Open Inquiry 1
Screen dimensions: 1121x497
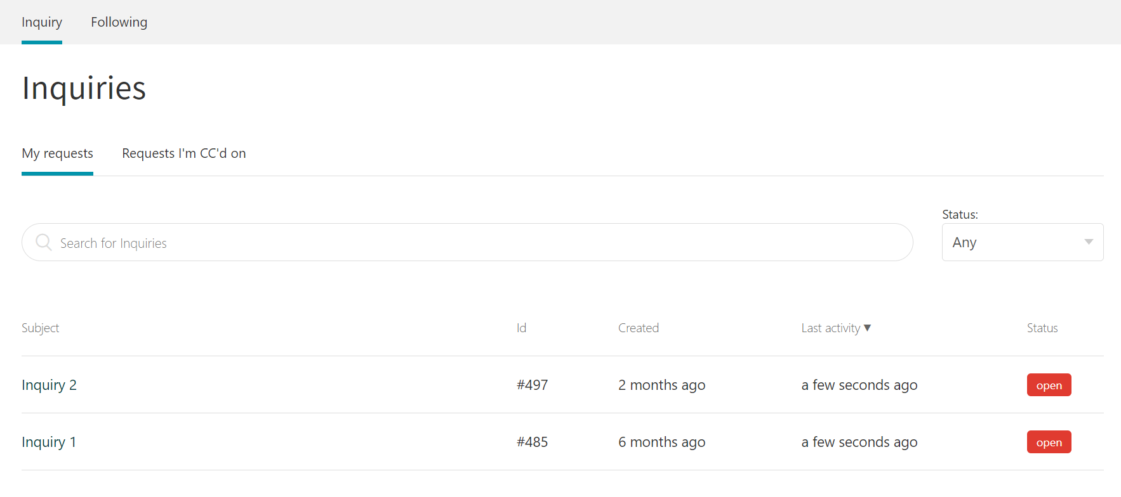click(x=49, y=442)
